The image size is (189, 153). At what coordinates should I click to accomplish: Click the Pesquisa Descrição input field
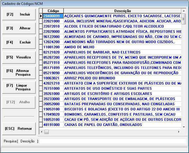pyautogui.click(x=113, y=141)
